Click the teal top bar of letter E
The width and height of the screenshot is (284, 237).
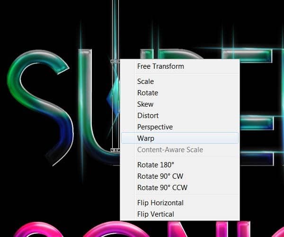[248, 55]
